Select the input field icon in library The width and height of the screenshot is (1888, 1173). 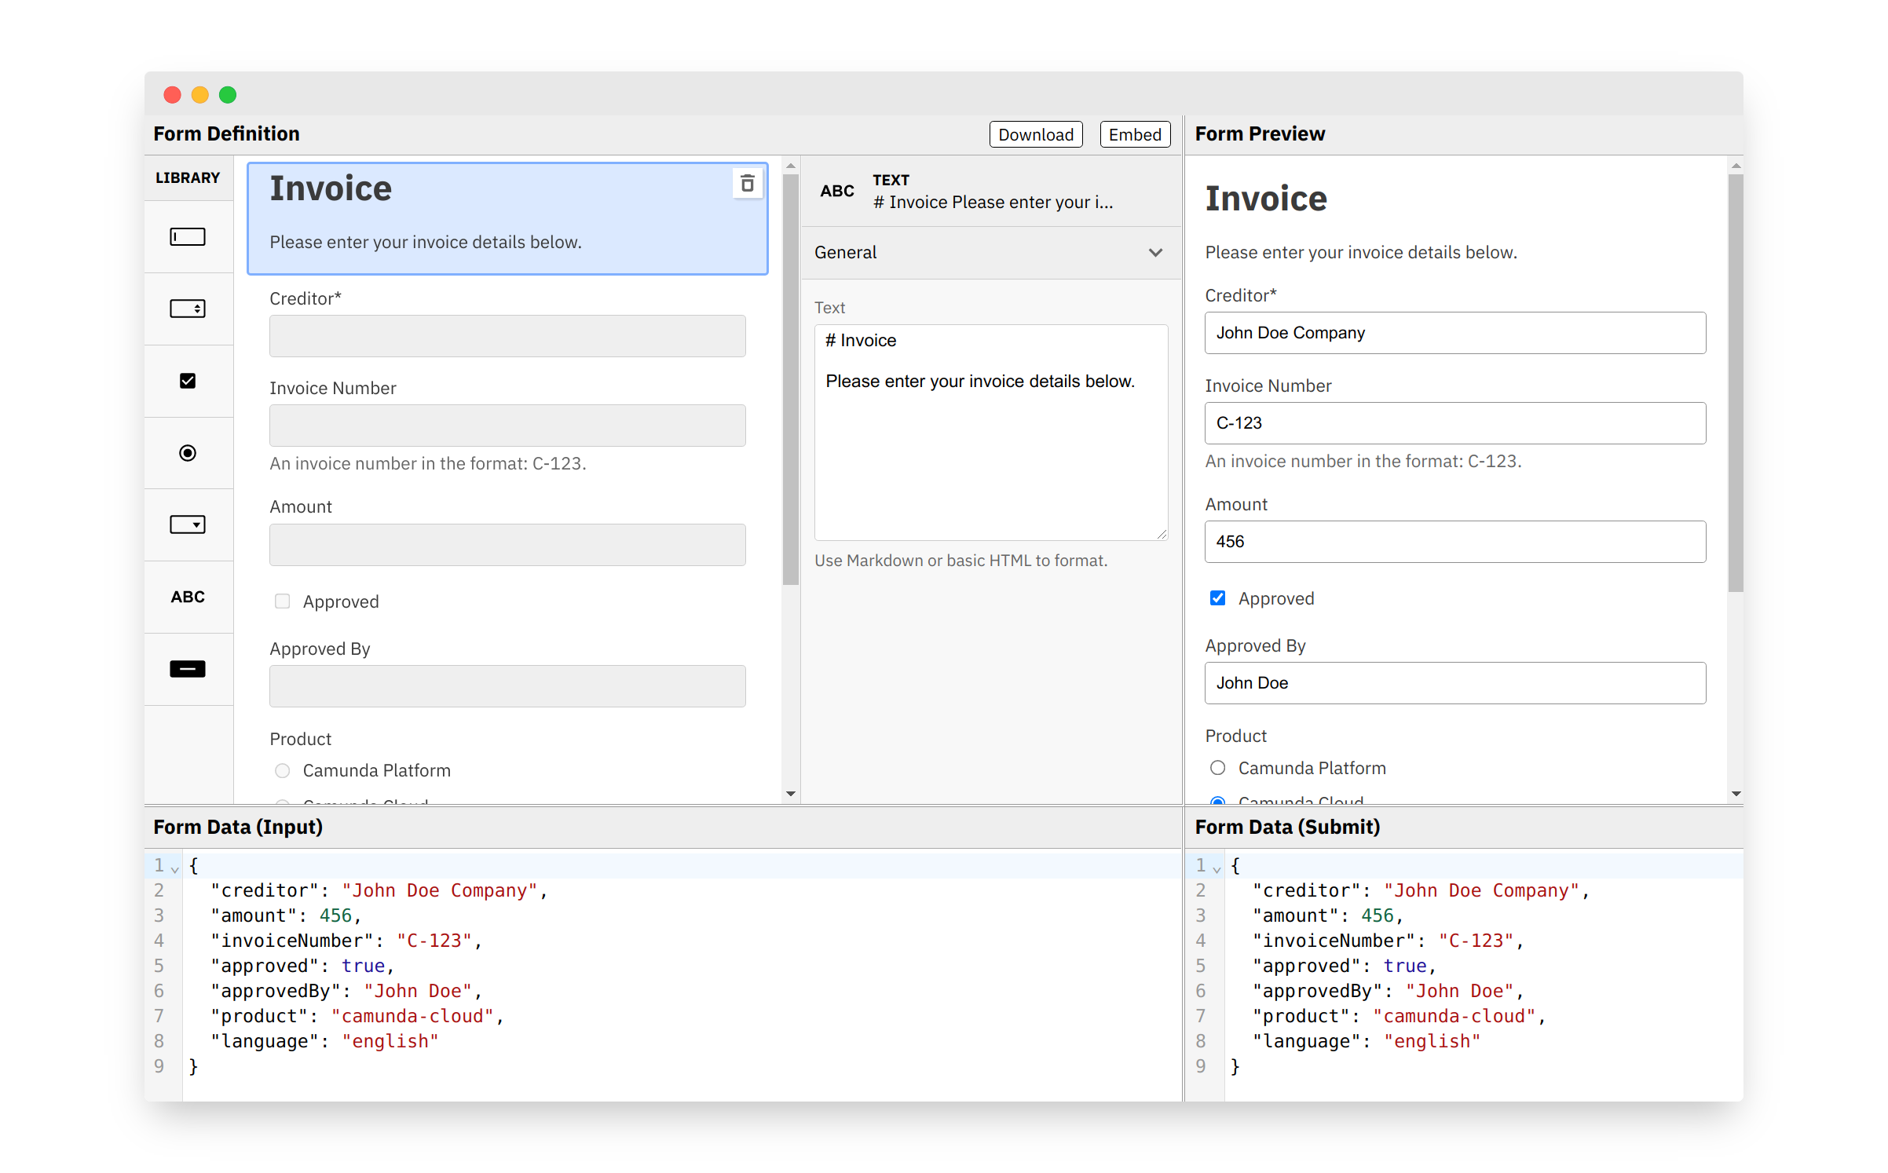[x=188, y=235]
